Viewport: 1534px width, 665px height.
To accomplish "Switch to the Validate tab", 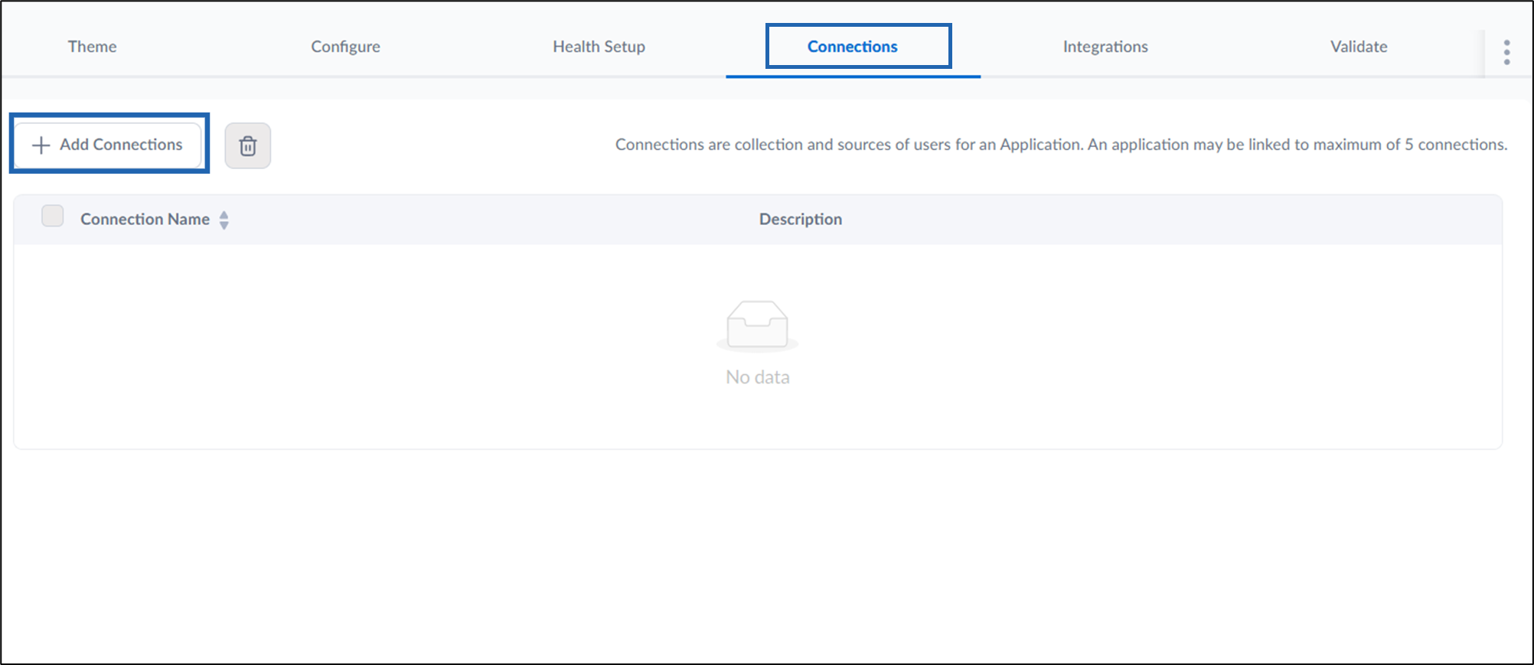I will point(1359,47).
